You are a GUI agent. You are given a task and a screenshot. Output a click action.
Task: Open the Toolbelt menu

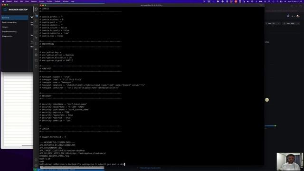point(57,1)
